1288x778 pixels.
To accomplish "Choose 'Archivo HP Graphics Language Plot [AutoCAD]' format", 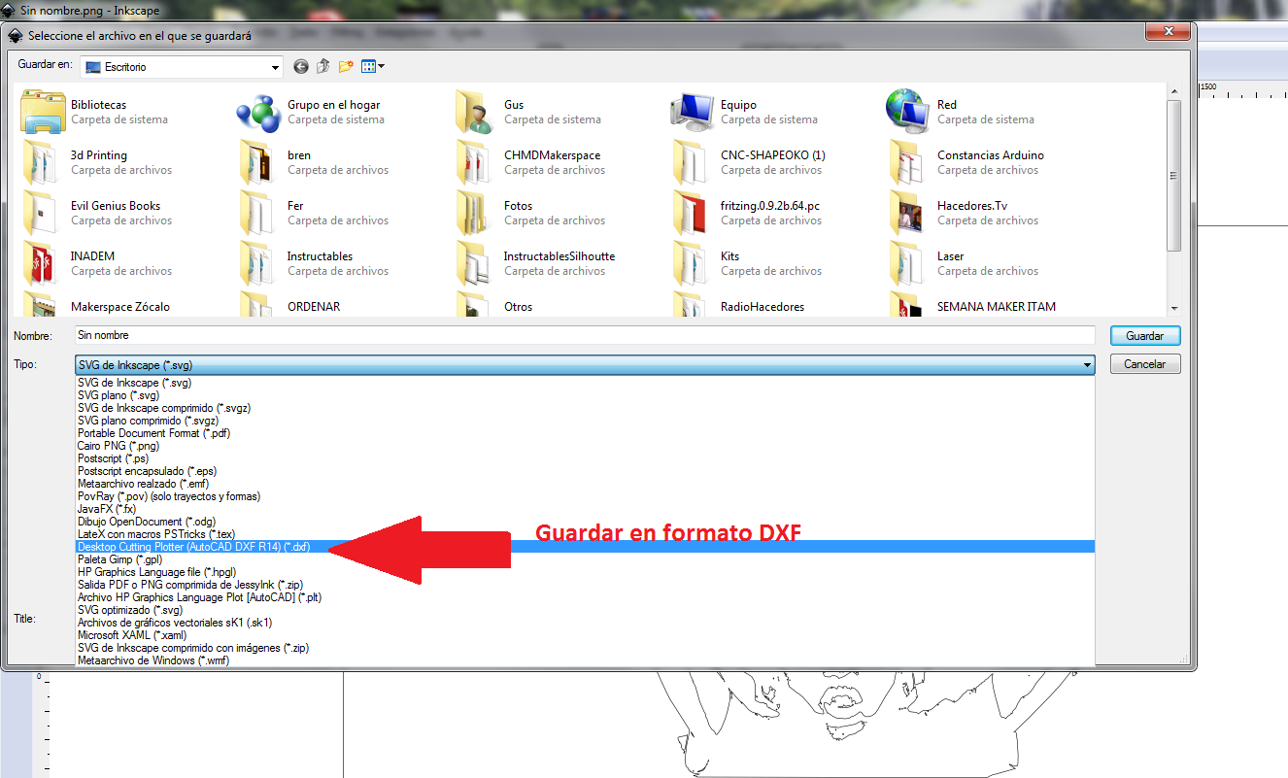I will tap(585, 597).
